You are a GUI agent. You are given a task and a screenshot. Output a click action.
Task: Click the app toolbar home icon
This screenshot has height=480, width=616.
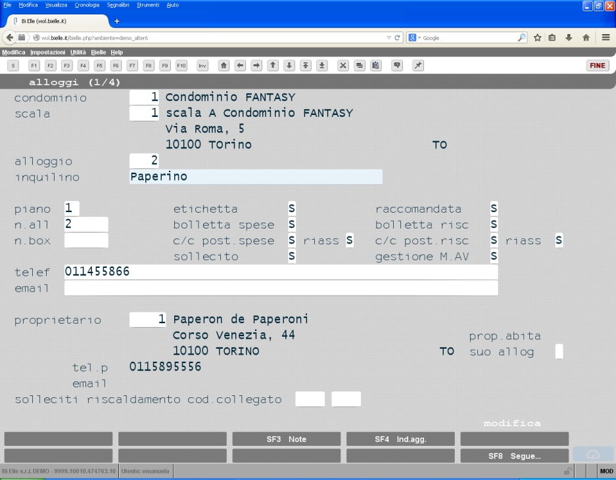[x=224, y=66]
